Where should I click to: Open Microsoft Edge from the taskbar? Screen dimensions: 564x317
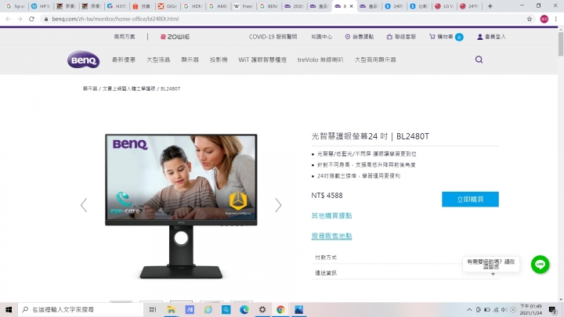244,309
